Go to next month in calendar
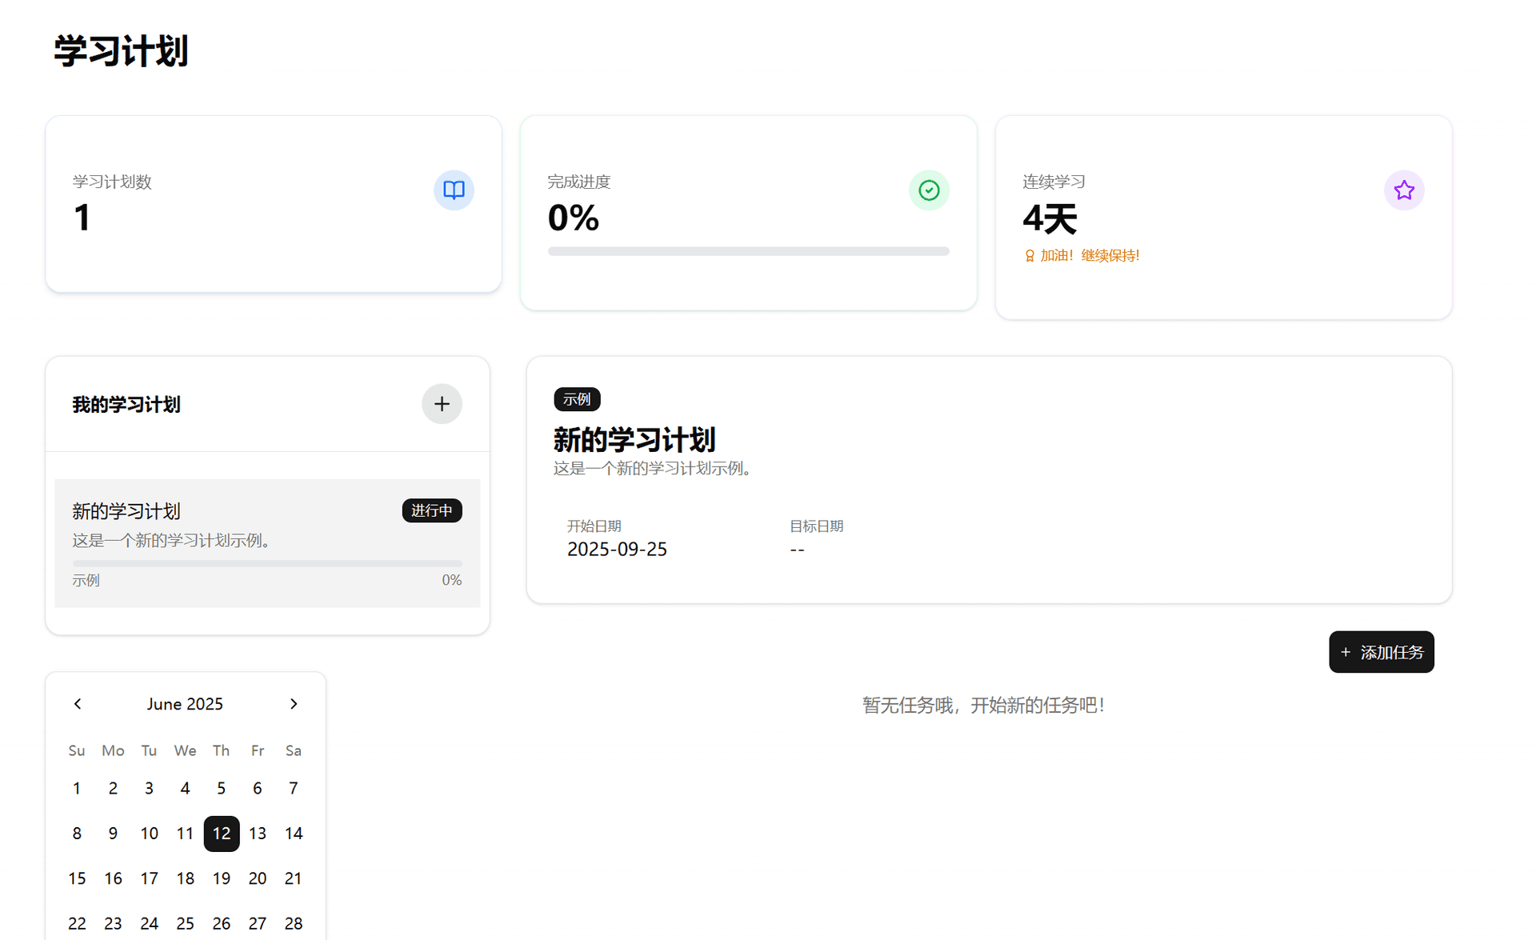The image size is (1536, 940). pos(294,704)
